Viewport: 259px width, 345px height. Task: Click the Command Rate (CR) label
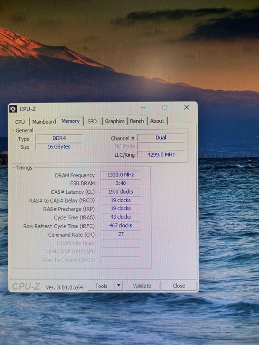pos(72,235)
